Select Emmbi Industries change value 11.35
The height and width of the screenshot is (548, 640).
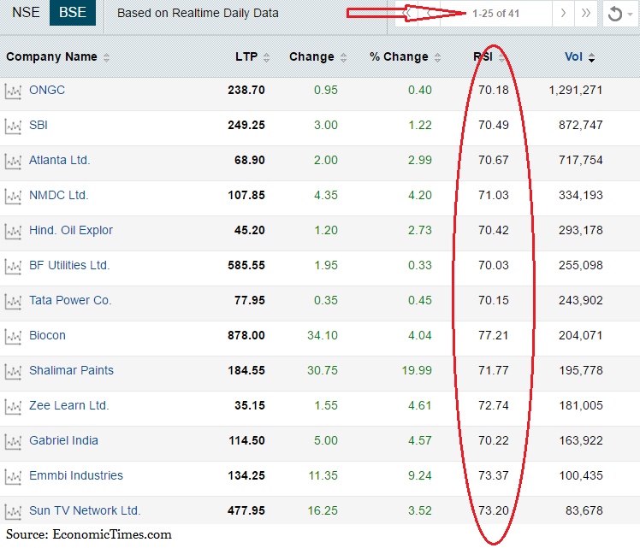click(323, 475)
